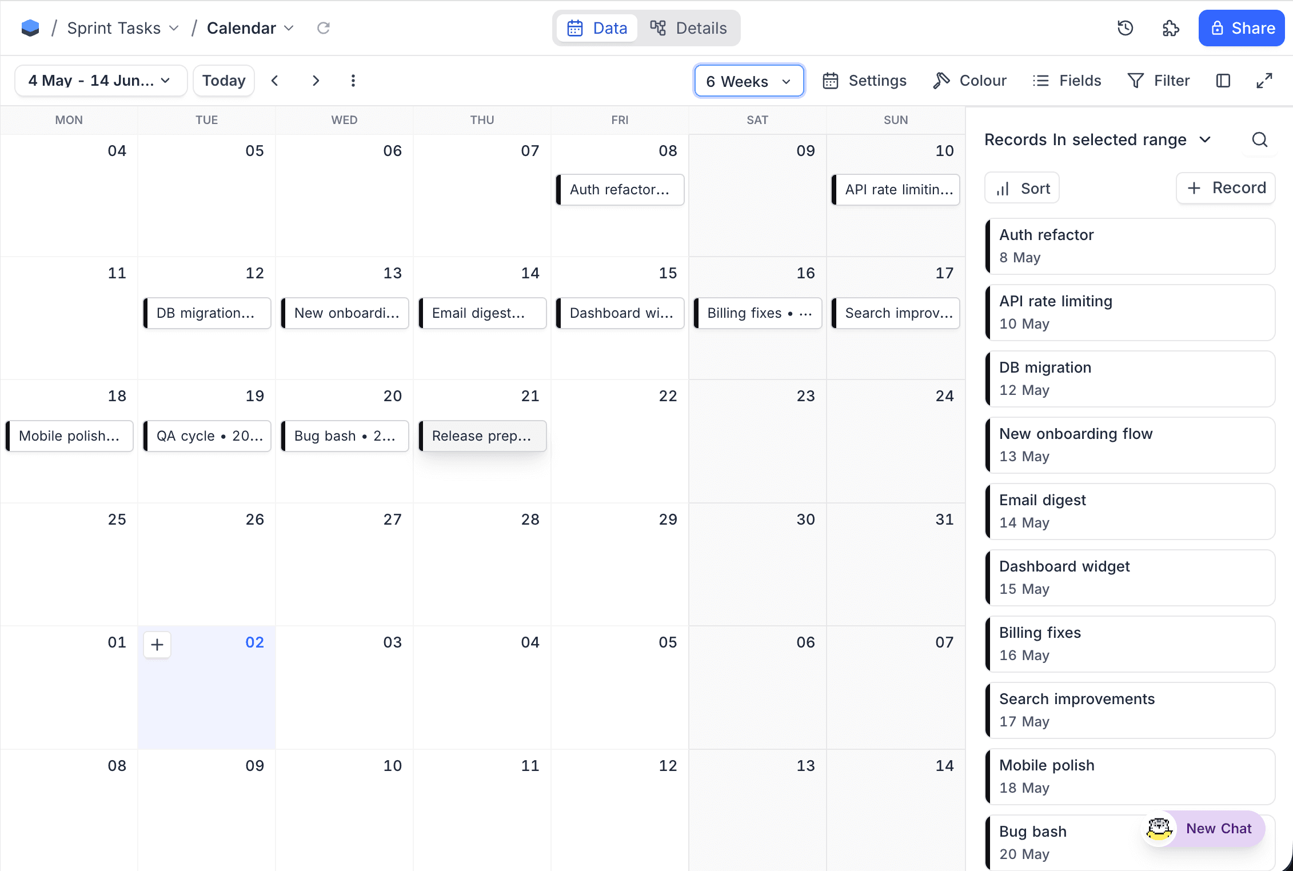Open the revision history clock icon
1293x871 pixels.
tap(1125, 28)
